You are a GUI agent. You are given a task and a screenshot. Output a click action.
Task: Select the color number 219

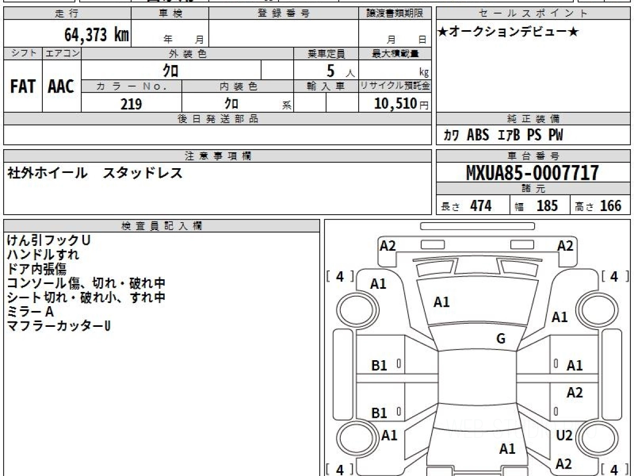[131, 104]
